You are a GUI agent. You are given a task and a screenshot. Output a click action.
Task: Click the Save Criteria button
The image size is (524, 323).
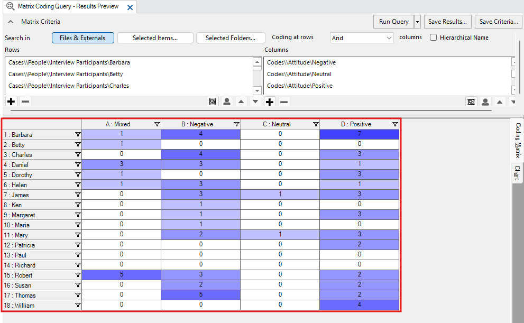(x=498, y=22)
